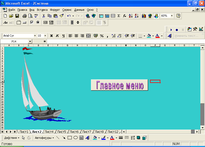This screenshot has height=147, width=205.
Task: Toggle the Drawing toolbar icon
Action: coord(156,16)
